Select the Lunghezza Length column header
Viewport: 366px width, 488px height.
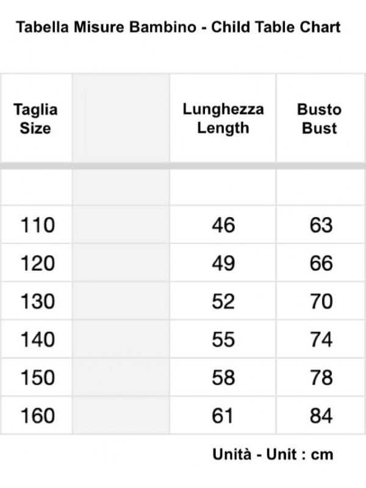pyautogui.click(x=223, y=118)
